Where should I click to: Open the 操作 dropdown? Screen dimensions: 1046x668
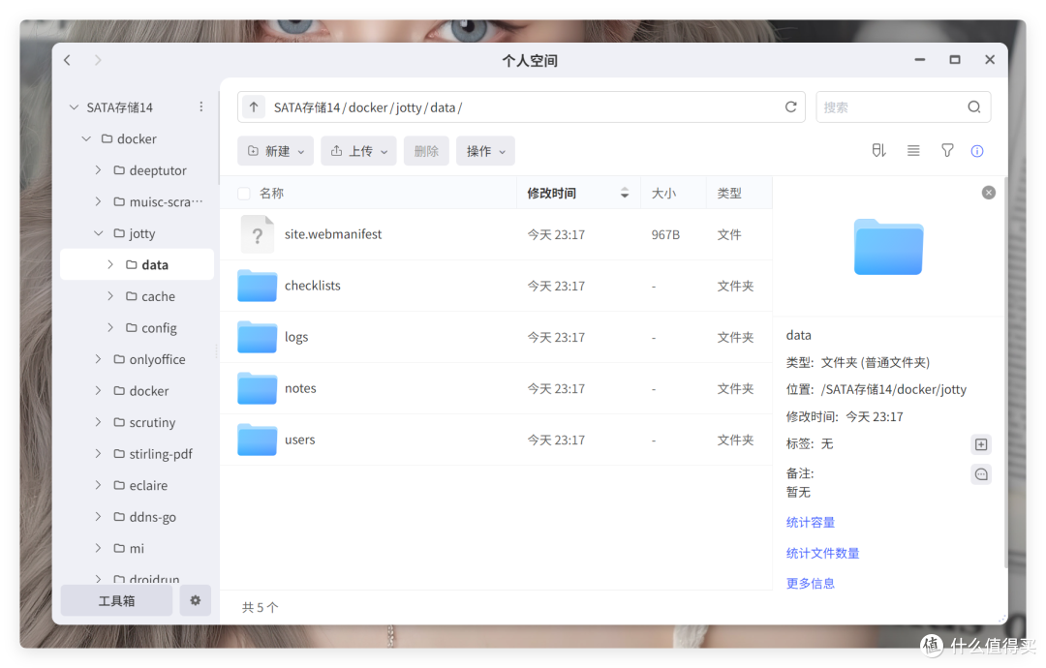[485, 151]
